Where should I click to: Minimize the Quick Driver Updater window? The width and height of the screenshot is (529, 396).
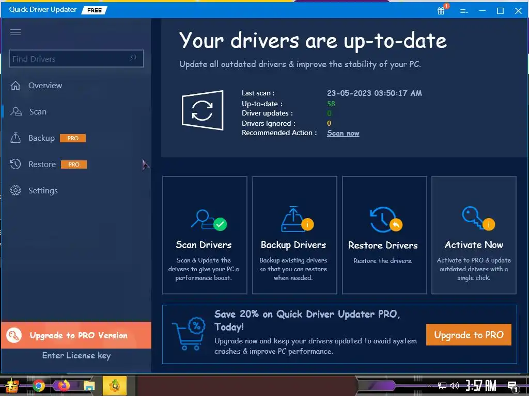click(482, 11)
